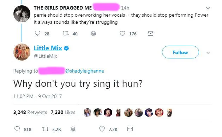
Task: Click reply icon on the top tweet
Action: pyautogui.click(x=37, y=34)
